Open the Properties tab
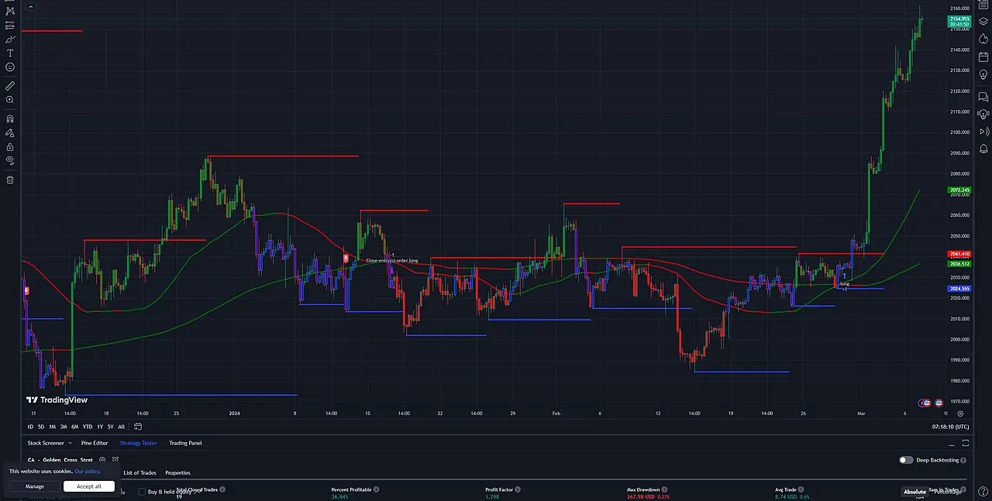Image resolution: width=992 pixels, height=501 pixels. point(177,472)
